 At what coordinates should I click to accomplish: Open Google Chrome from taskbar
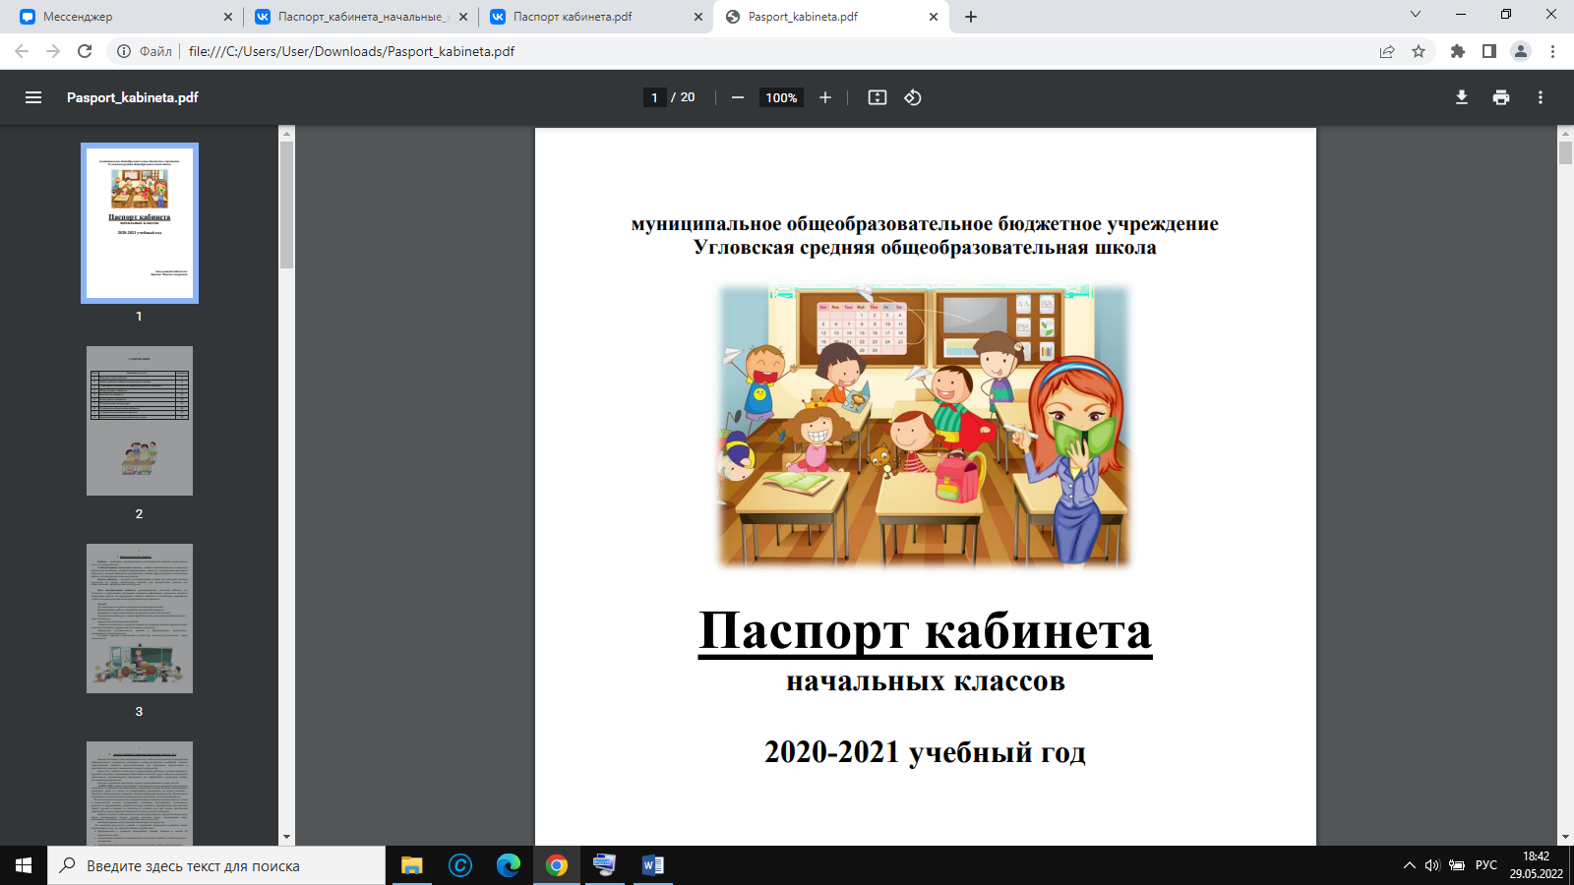[557, 865]
